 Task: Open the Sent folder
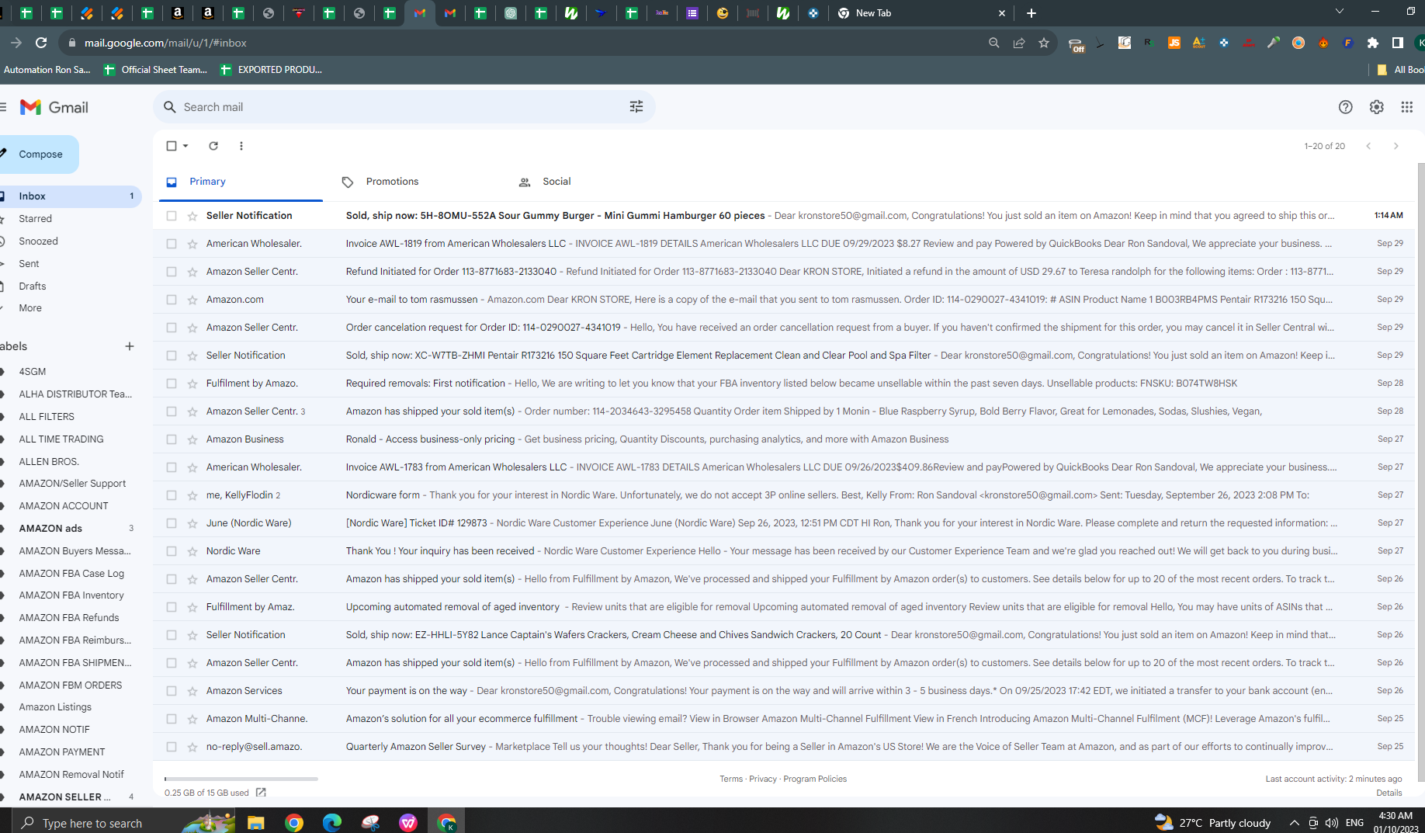point(29,264)
